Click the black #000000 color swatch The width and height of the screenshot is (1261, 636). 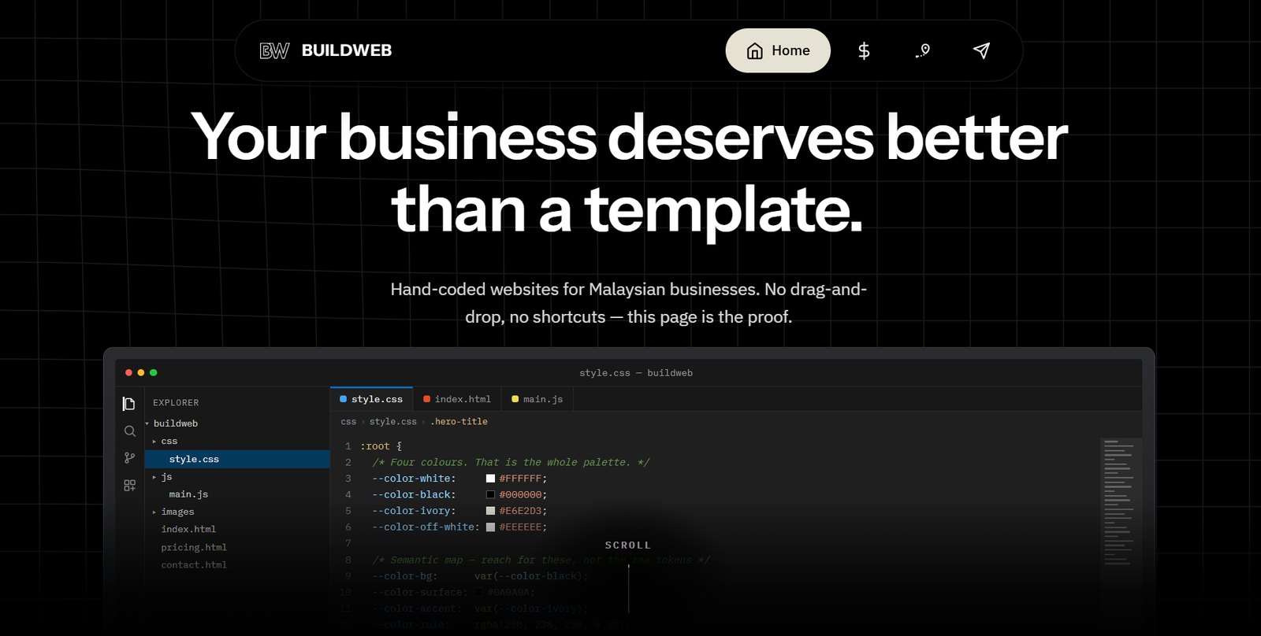pyautogui.click(x=490, y=495)
